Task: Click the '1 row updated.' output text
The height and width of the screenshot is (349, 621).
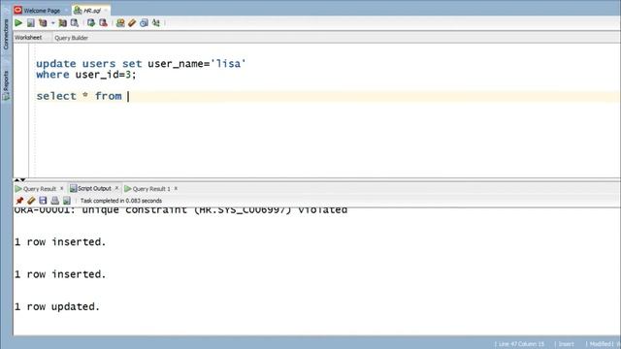Action: coord(57,306)
